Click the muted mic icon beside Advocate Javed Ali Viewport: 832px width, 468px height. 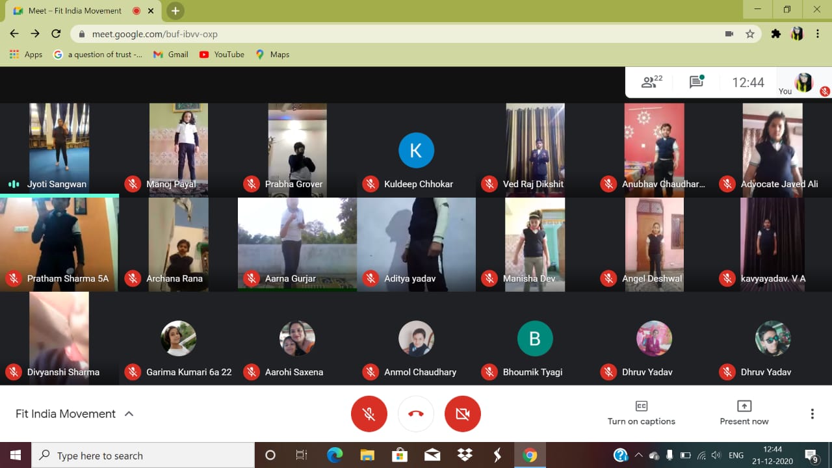(x=727, y=184)
